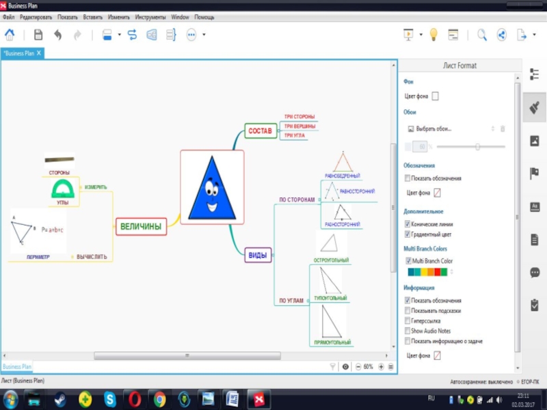Click the Цвет фона swatch under Фон
This screenshot has width=547, height=410.
[x=435, y=96]
